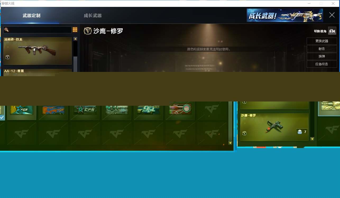Close the weapon customization panel with X
The height and width of the screenshot is (198, 340).
[332, 15]
